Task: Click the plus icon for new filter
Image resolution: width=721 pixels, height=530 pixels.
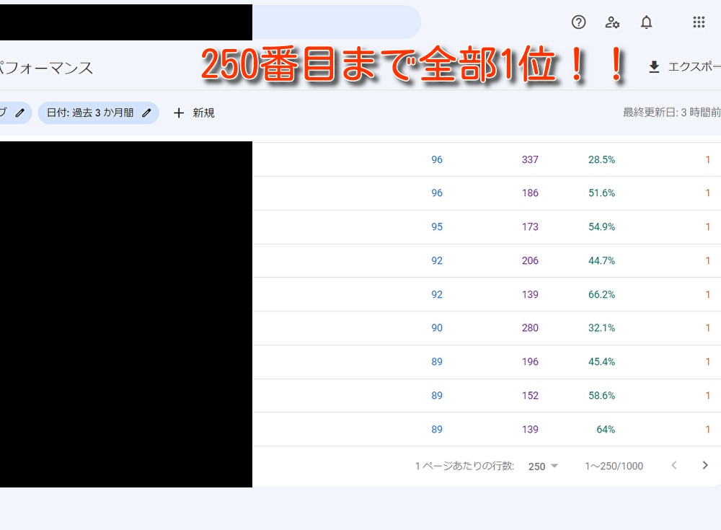Action: coord(179,112)
